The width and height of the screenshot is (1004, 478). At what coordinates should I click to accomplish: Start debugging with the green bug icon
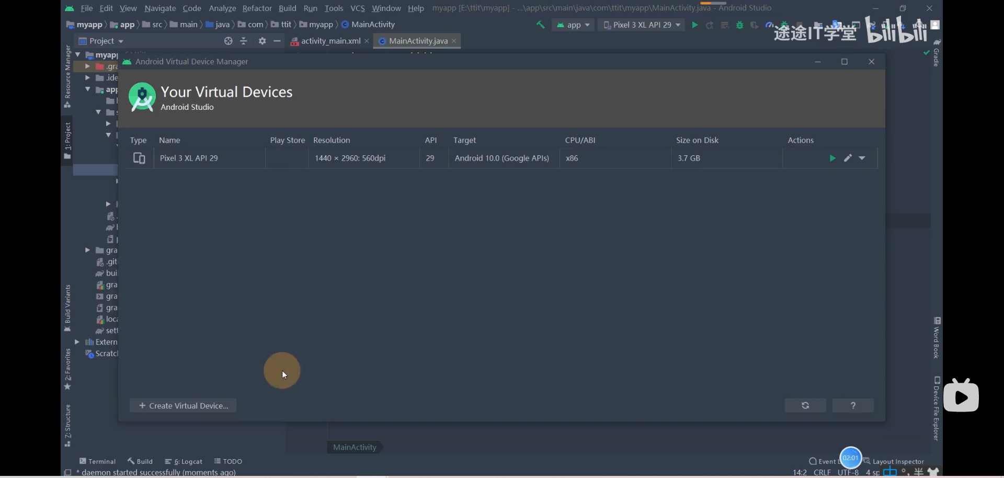point(739,25)
